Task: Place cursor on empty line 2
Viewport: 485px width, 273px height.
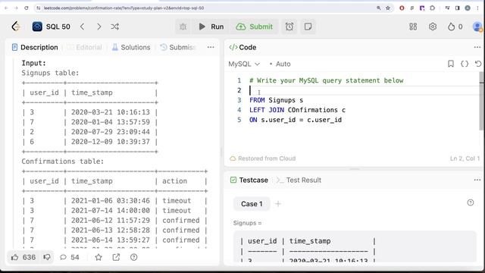Action: click(364, 90)
